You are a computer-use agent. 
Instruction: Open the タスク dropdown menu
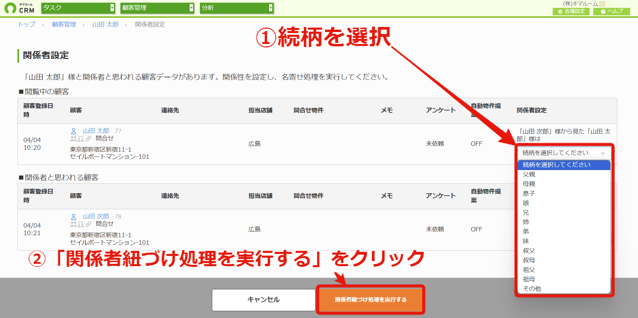[x=78, y=8]
